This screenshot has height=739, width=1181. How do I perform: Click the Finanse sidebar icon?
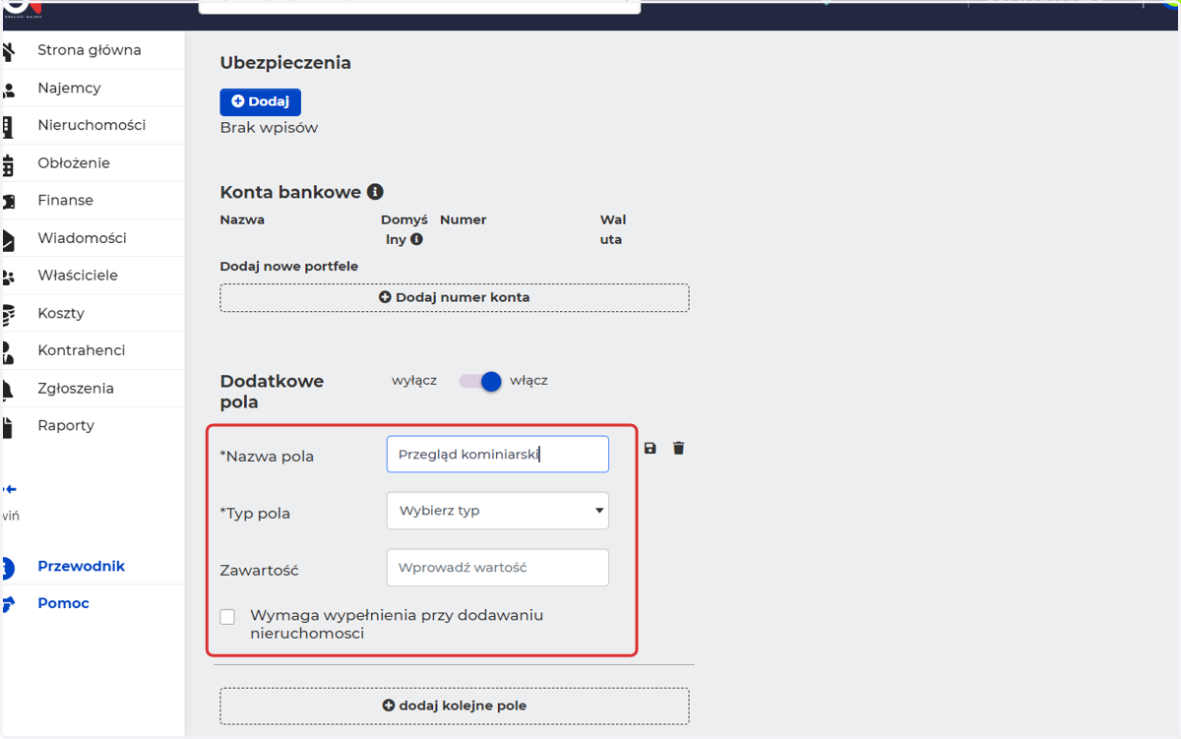point(8,201)
